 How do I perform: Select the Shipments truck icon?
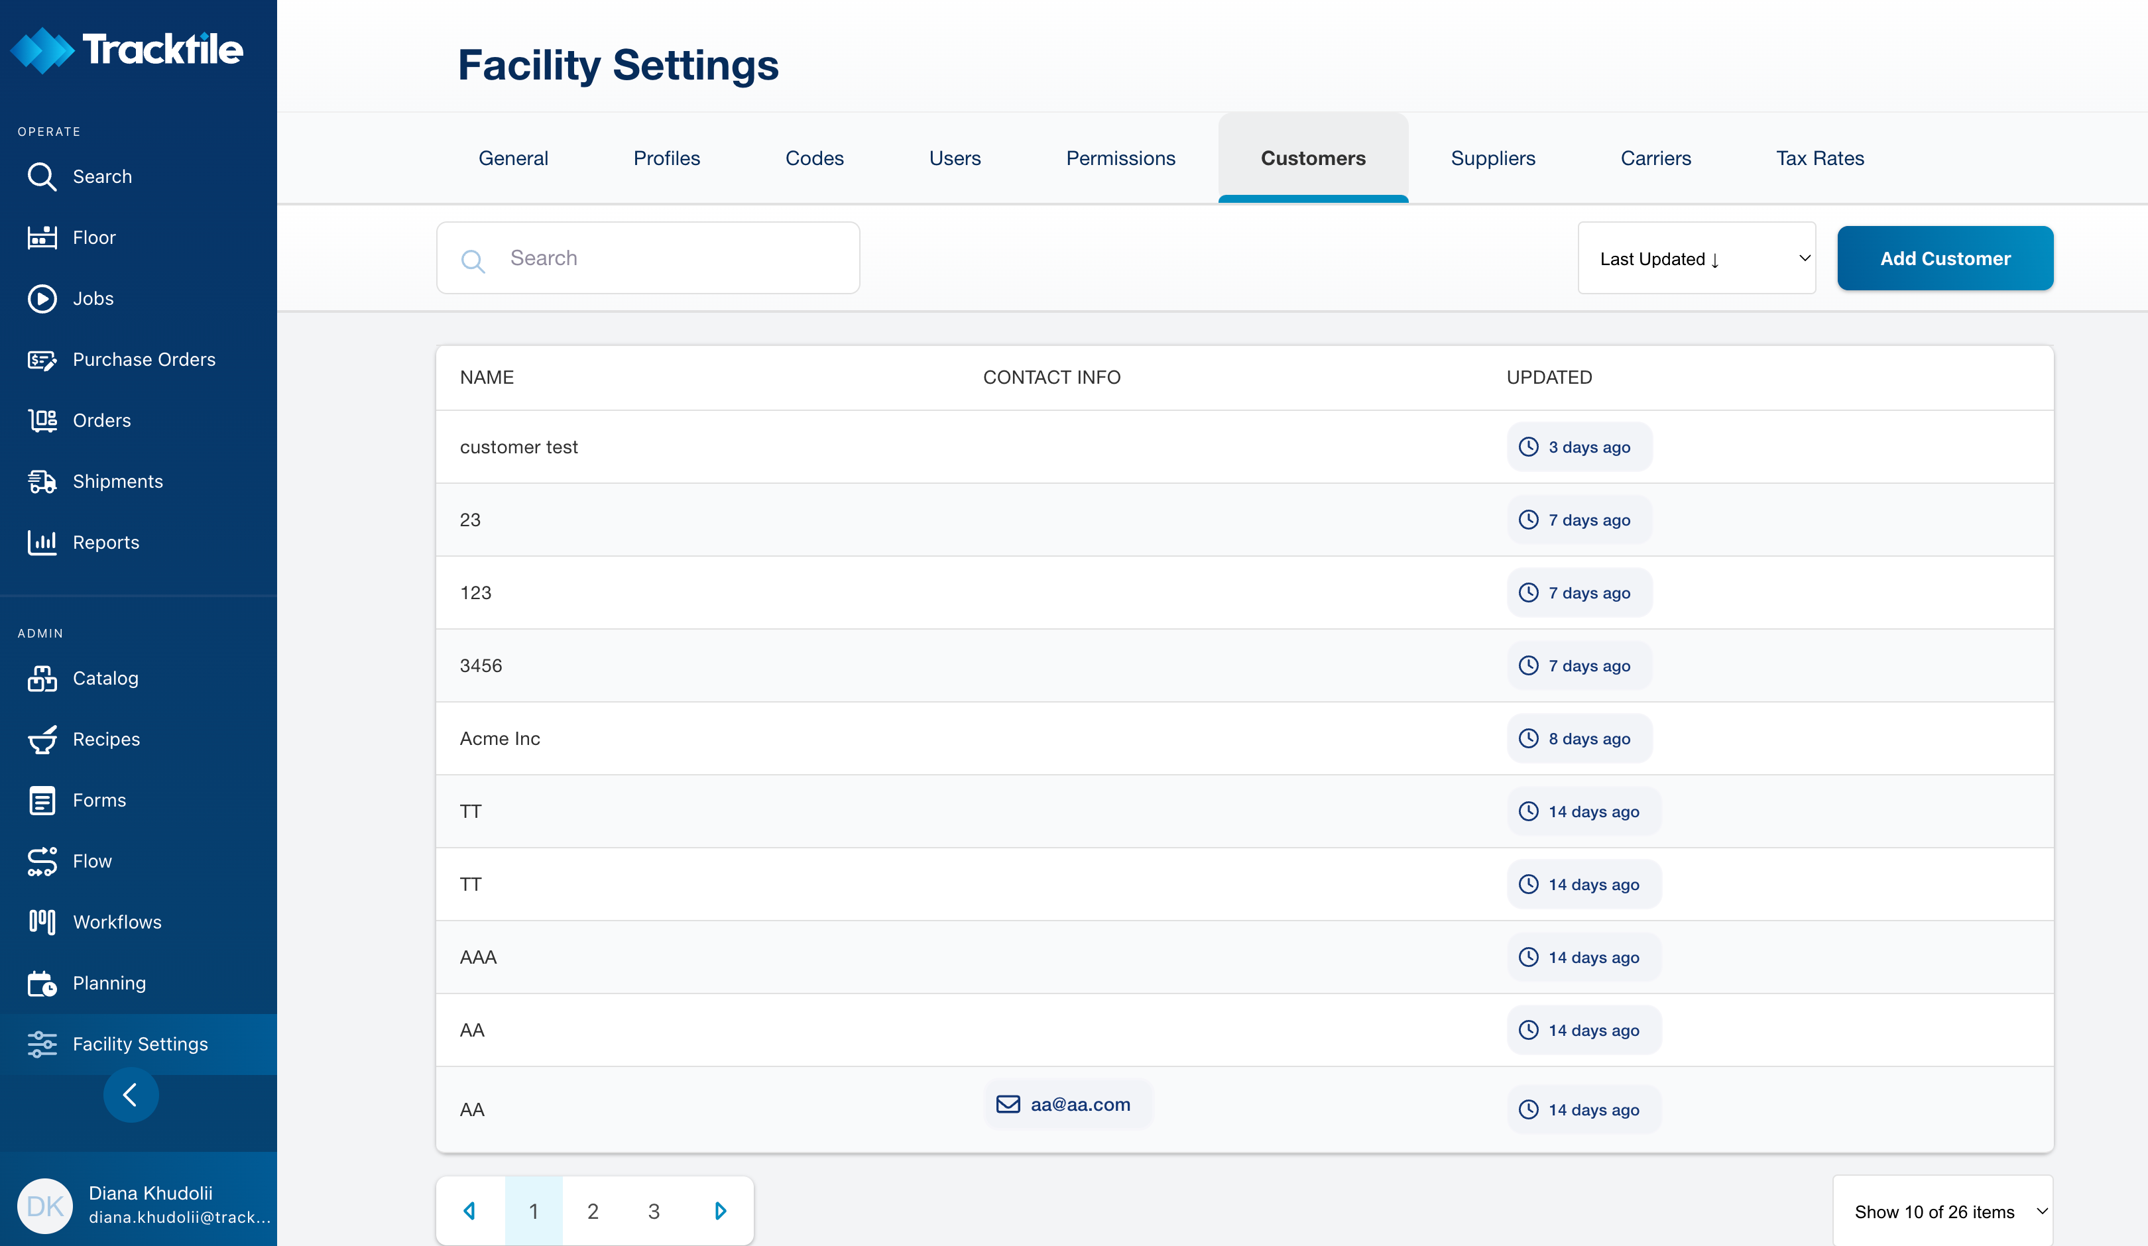(x=42, y=482)
